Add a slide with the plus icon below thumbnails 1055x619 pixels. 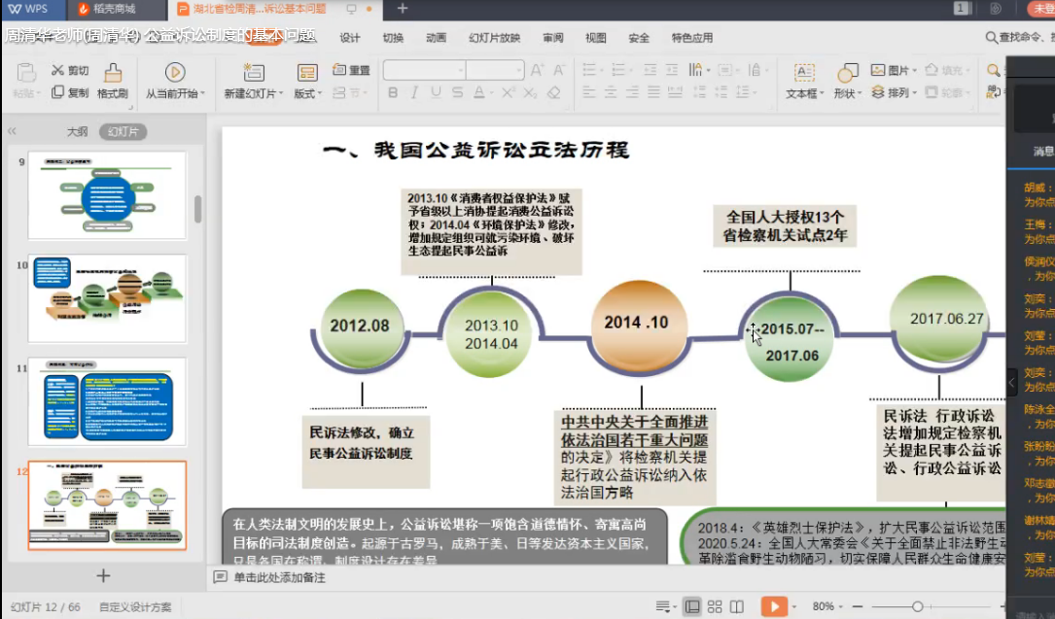click(103, 576)
